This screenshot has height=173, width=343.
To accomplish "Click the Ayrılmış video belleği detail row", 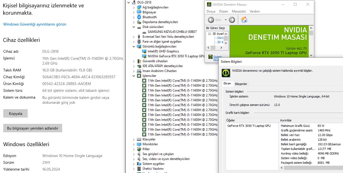I will point(311,153).
